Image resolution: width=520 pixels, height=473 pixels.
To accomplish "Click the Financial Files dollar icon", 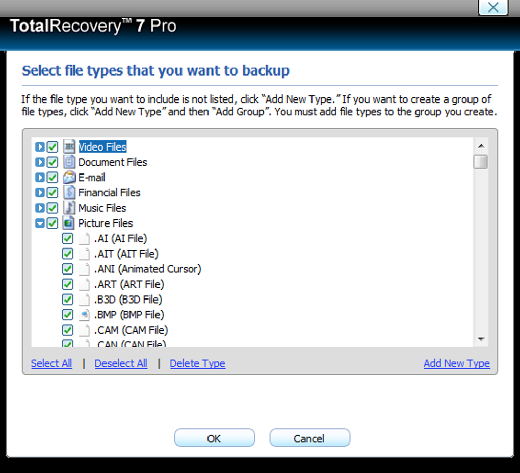I will pyautogui.click(x=69, y=192).
